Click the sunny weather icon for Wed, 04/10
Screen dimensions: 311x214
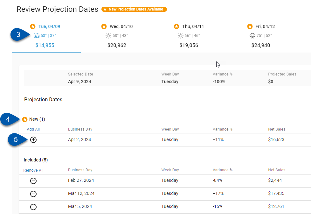108,36
